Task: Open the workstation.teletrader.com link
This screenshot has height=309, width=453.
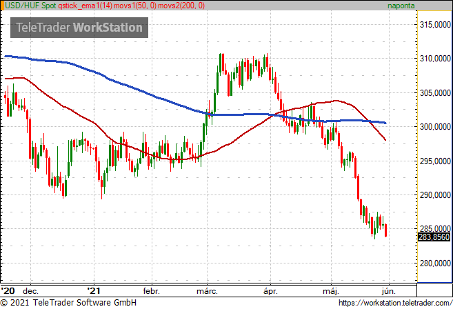Action: point(395,303)
